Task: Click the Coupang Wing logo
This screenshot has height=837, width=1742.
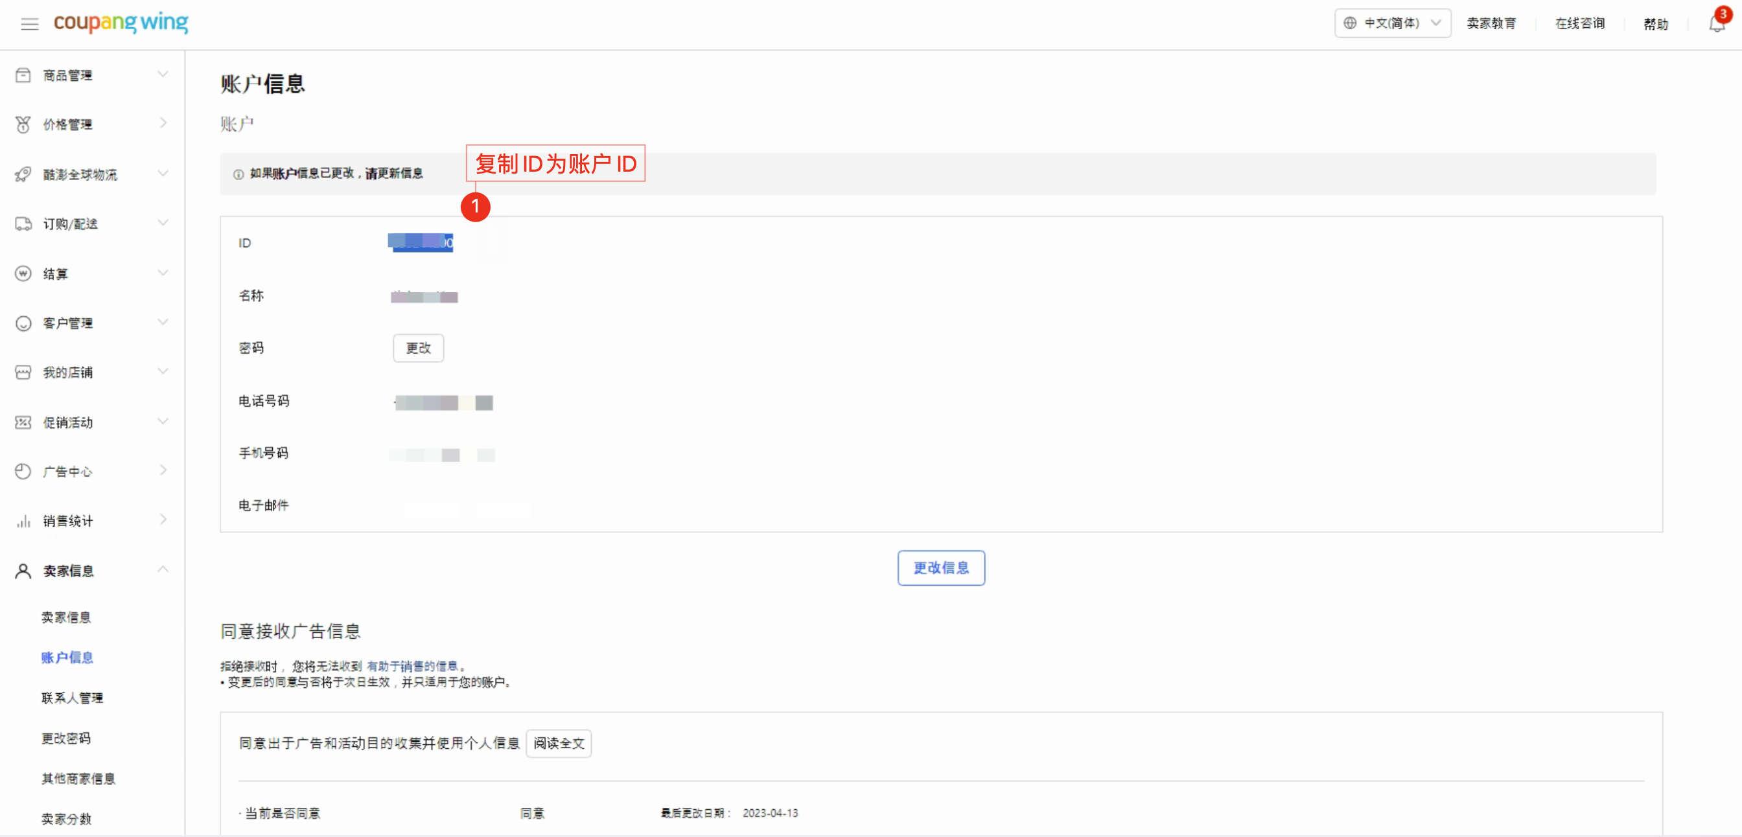Action: click(121, 23)
